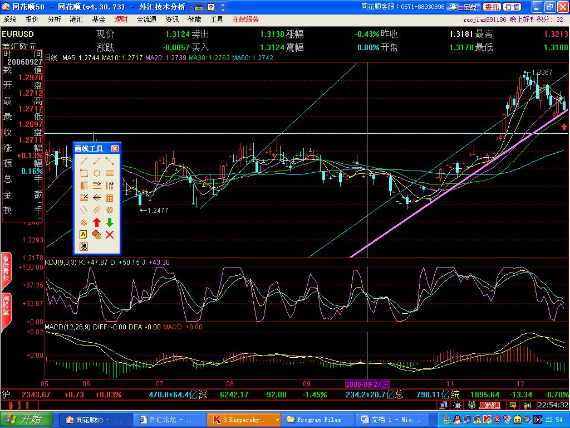The width and height of the screenshot is (570, 428).
Task: Select the spiral drawing tool
Action: 84,222
